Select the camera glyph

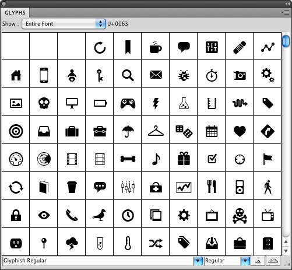tap(240, 76)
